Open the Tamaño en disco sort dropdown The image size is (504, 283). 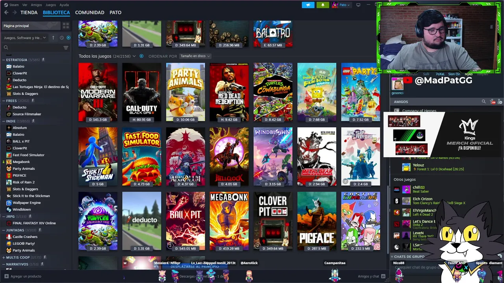pyautogui.click(x=195, y=56)
